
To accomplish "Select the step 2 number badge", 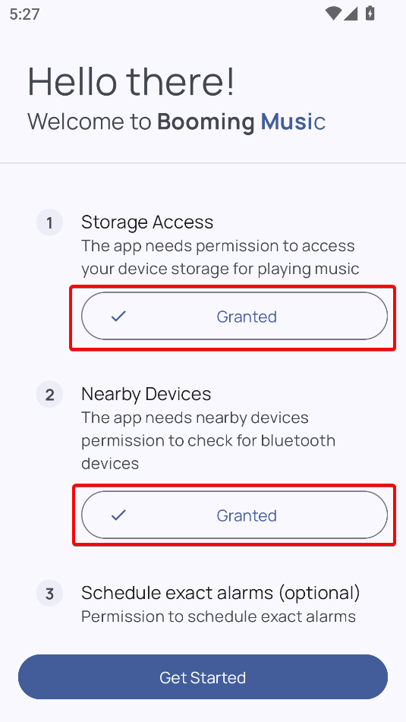I will coord(49,395).
